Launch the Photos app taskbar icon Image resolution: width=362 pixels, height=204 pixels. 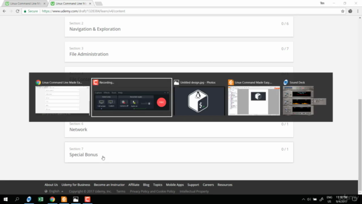point(76,199)
